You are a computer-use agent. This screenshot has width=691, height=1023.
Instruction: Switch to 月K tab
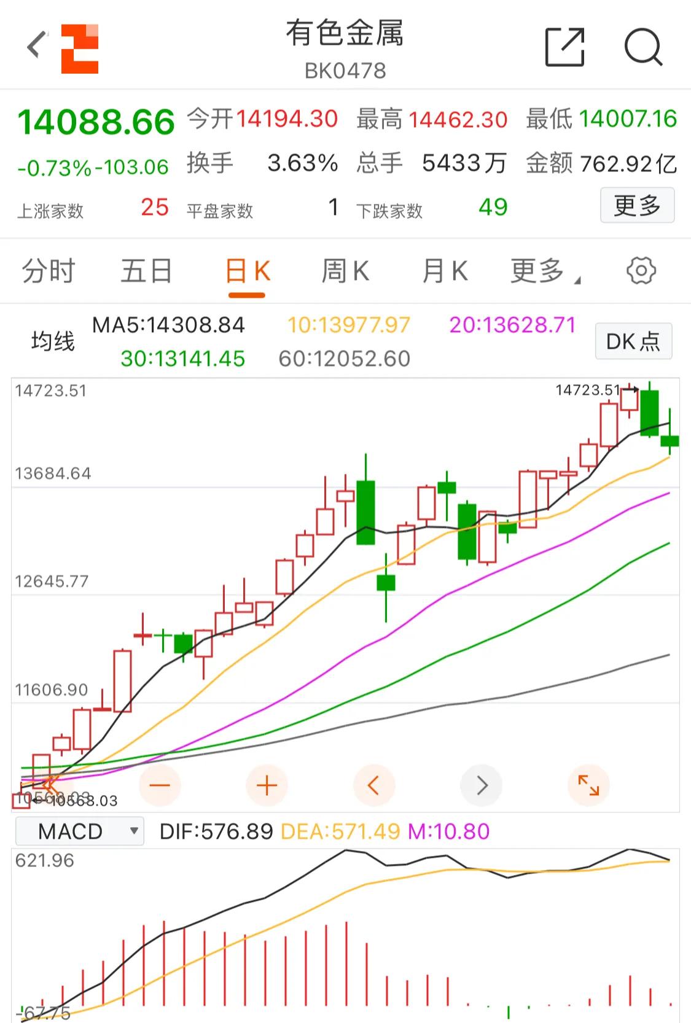point(445,271)
